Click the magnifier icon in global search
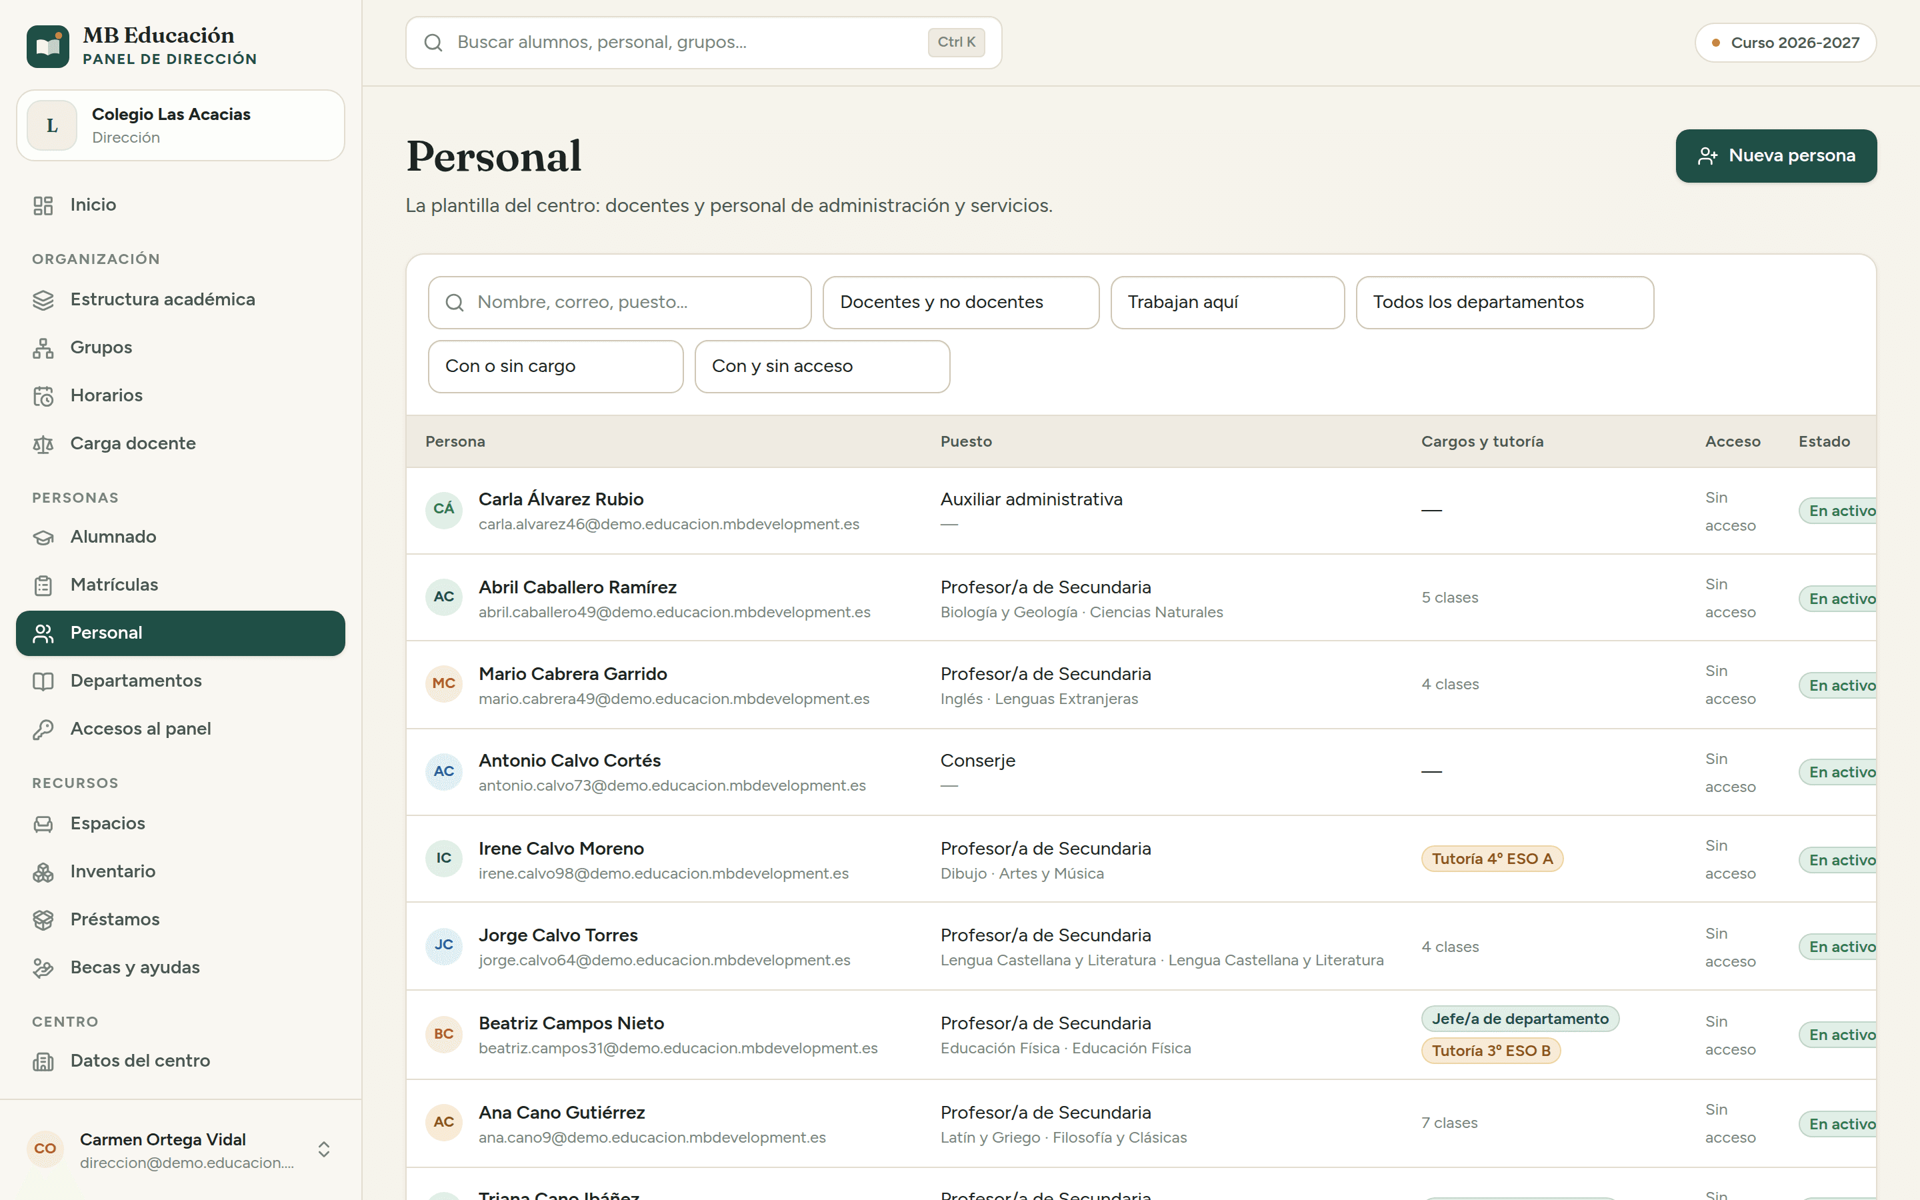The image size is (1920, 1200). pyautogui.click(x=433, y=43)
